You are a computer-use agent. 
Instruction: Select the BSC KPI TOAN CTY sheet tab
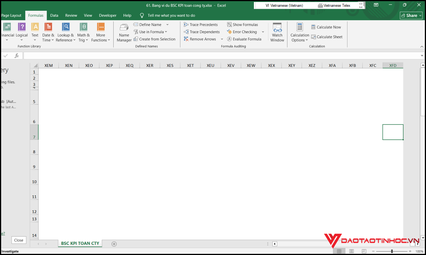(x=80, y=243)
